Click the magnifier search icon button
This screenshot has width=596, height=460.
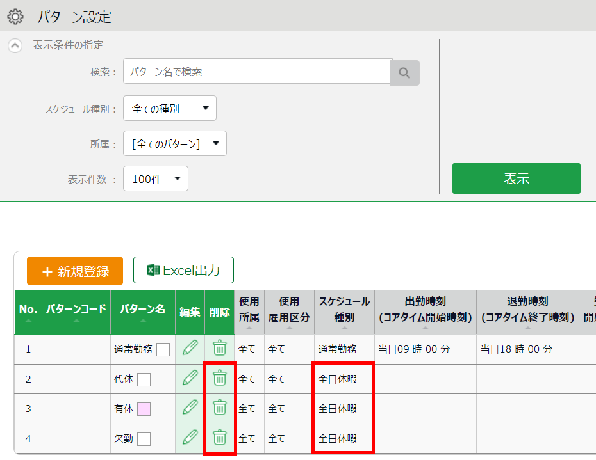point(404,73)
